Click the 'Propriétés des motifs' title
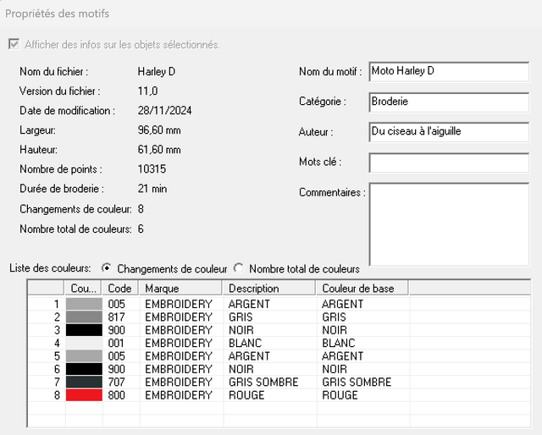 tap(57, 14)
